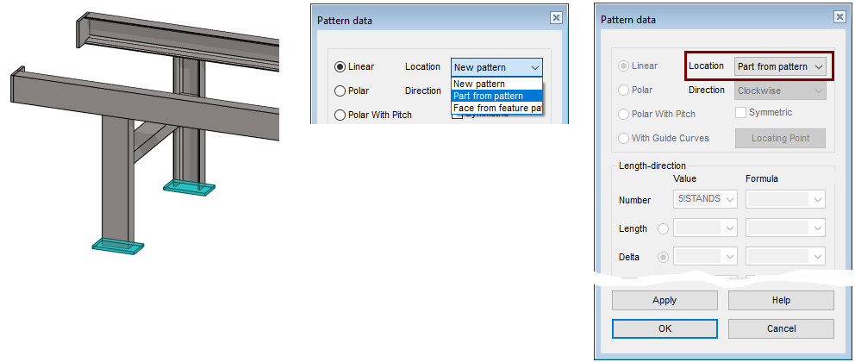Expand the outlined Location dropdown, right dialog
Image resolution: width=855 pixels, height=362 pixels.
click(x=780, y=66)
